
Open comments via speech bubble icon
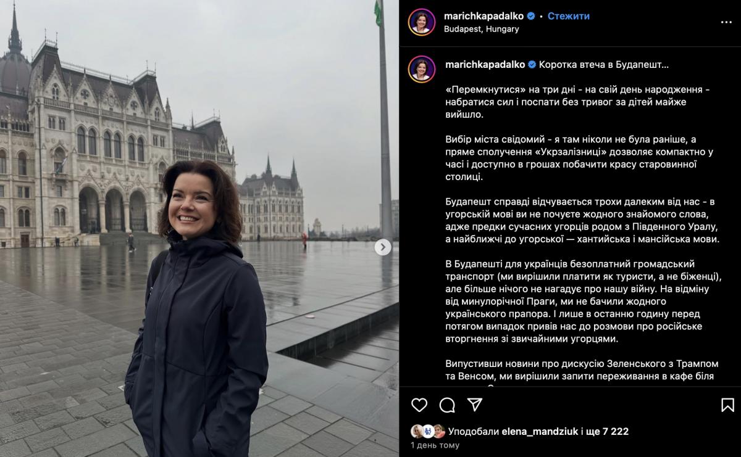click(447, 405)
